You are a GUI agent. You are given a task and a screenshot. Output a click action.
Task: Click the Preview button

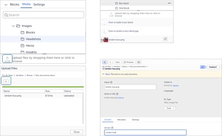coord(129,62)
